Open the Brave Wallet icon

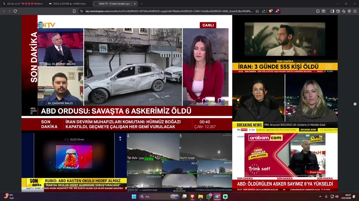(x=338, y=11)
